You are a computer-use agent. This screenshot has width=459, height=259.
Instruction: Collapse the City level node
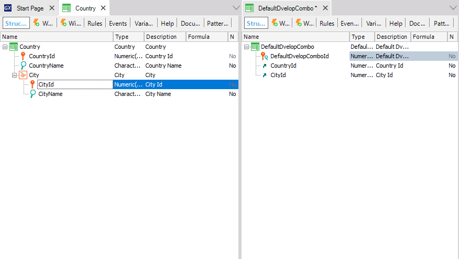[14, 75]
